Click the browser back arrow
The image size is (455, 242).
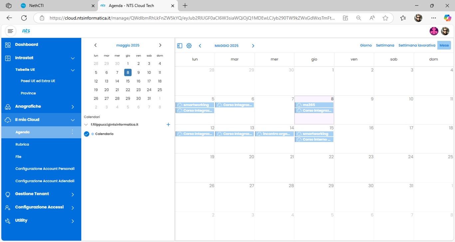[9, 18]
